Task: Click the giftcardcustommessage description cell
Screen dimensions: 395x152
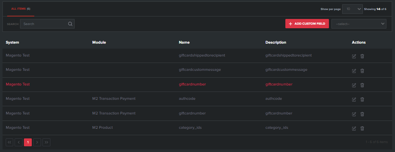Action: (x=286, y=70)
